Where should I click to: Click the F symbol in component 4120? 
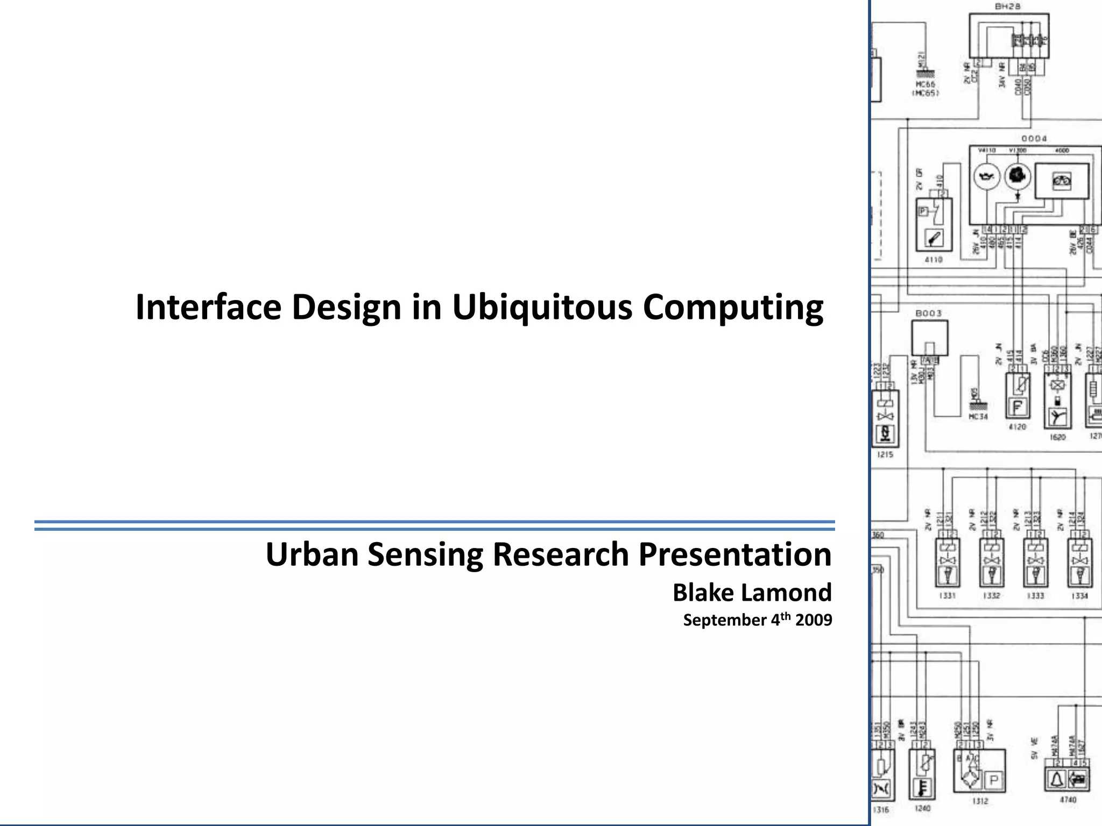pyautogui.click(x=1017, y=407)
